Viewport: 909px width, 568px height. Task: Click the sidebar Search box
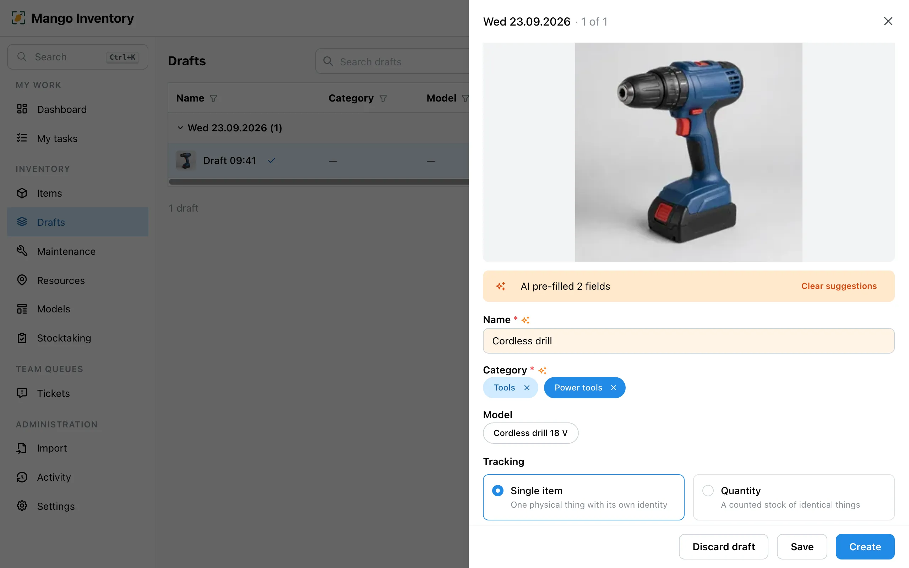[x=78, y=57]
